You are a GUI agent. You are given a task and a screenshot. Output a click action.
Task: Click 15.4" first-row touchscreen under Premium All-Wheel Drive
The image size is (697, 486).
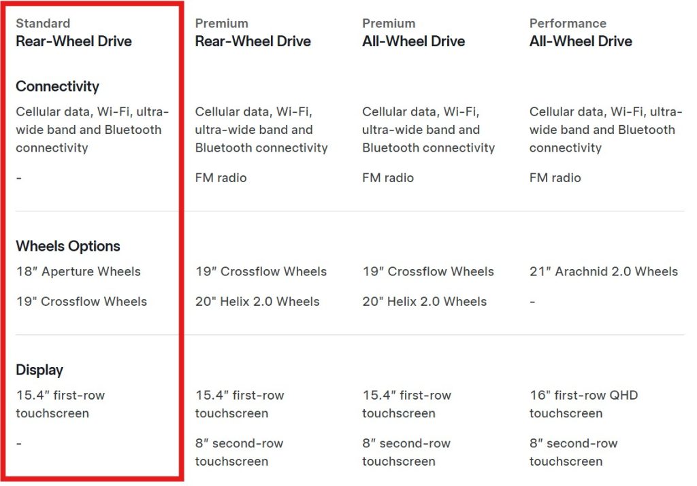point(406,404)
